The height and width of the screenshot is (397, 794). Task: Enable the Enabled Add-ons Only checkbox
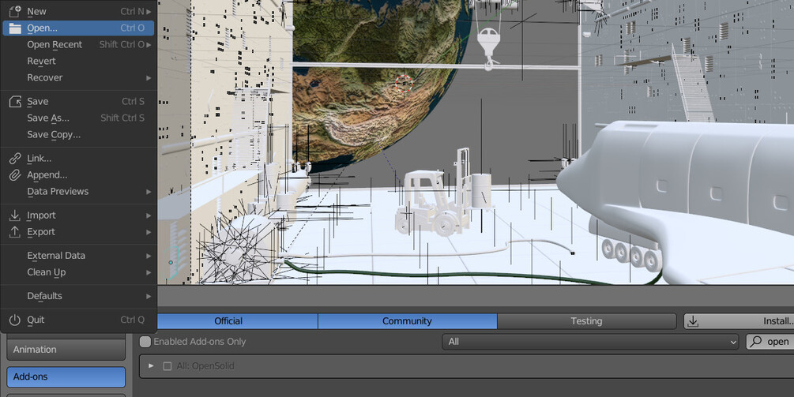pyautogui.click(x=145, y=342)
